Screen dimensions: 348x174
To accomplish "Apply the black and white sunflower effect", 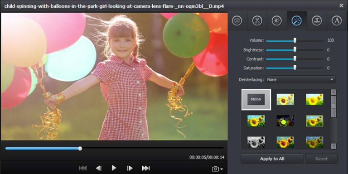I will point(256,142).
